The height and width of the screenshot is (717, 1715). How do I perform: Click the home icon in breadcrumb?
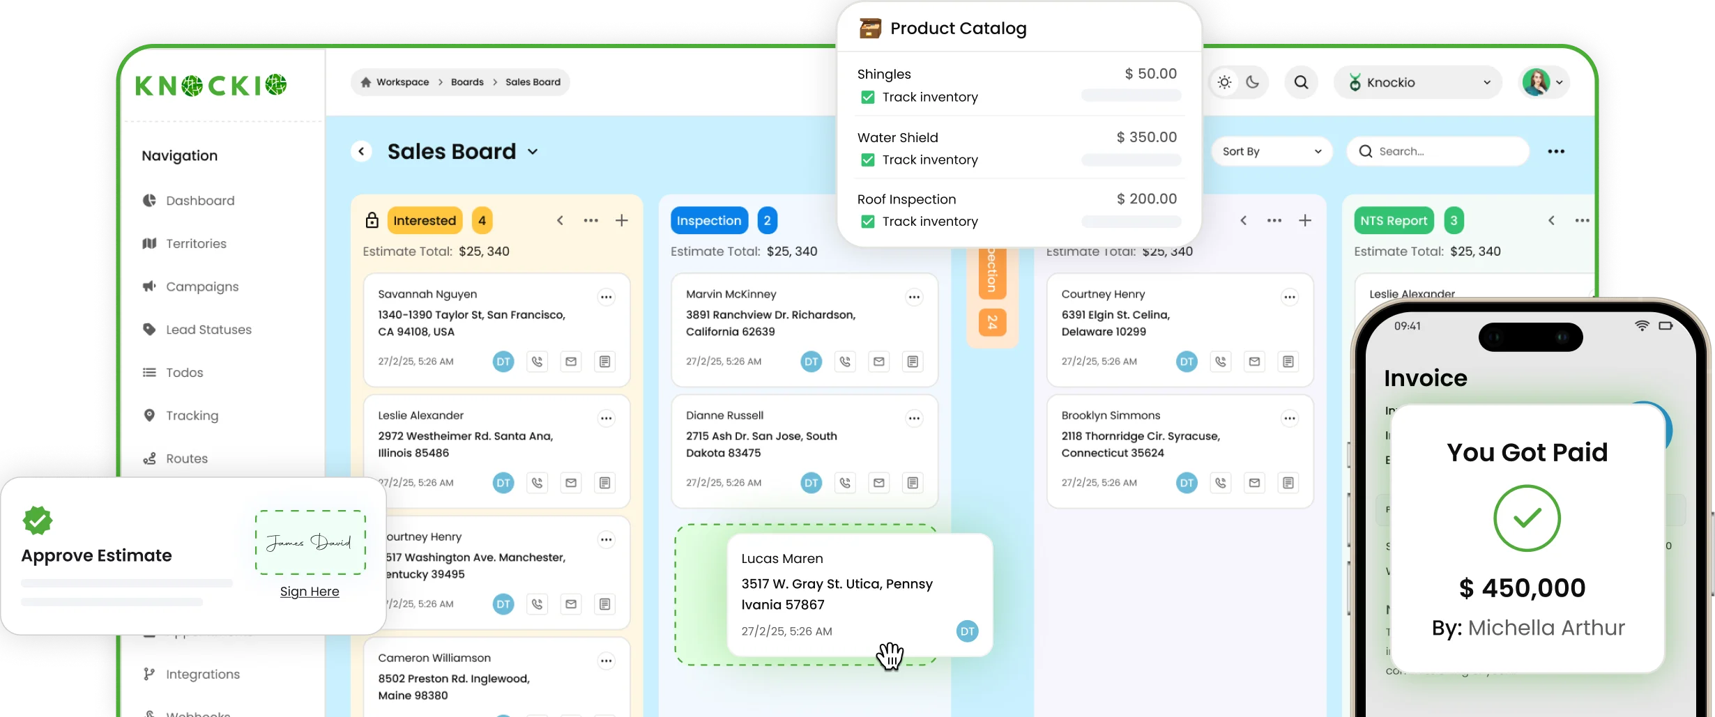coord(366,82)
